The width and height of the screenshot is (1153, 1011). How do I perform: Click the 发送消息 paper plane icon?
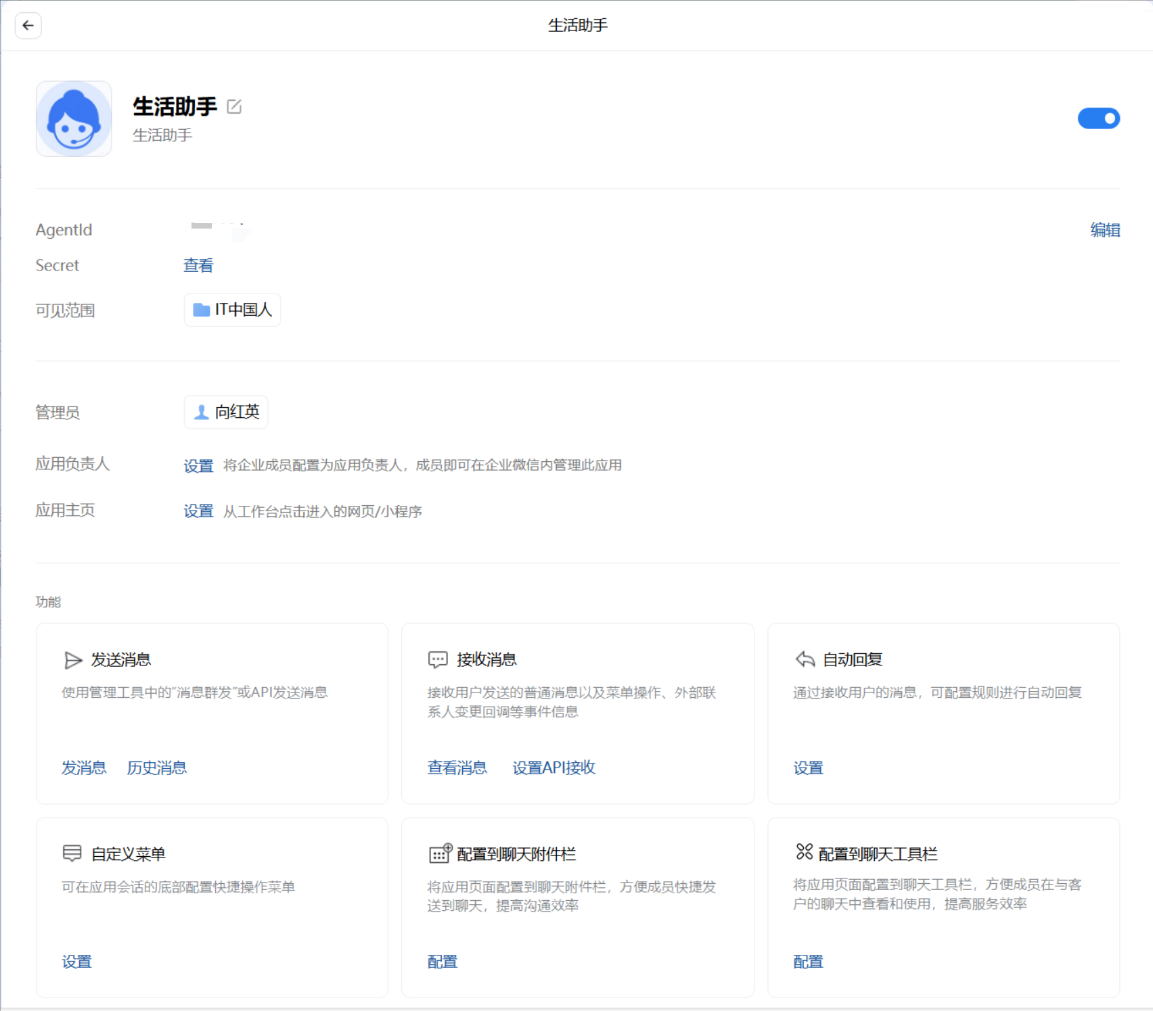click(x=72, y=660)
